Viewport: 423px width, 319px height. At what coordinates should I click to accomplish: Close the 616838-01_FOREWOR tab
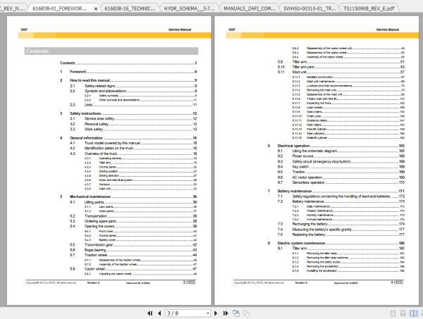pos(96,8)
